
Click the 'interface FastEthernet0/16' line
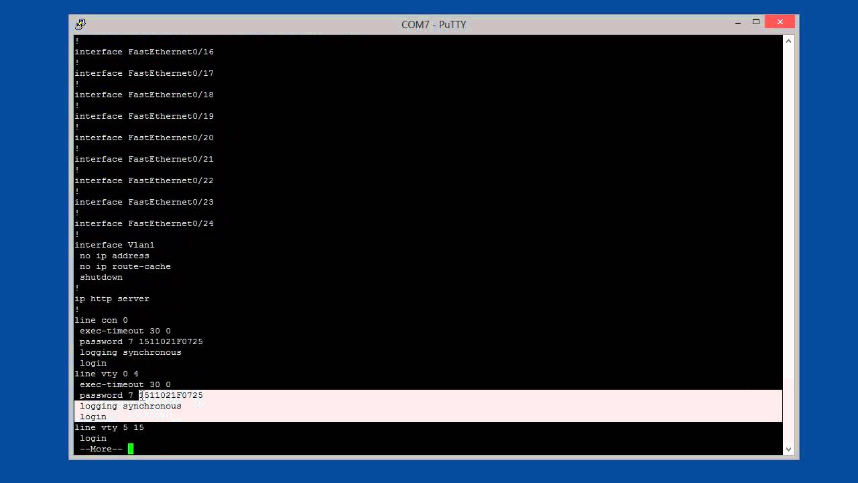(144, 52)
